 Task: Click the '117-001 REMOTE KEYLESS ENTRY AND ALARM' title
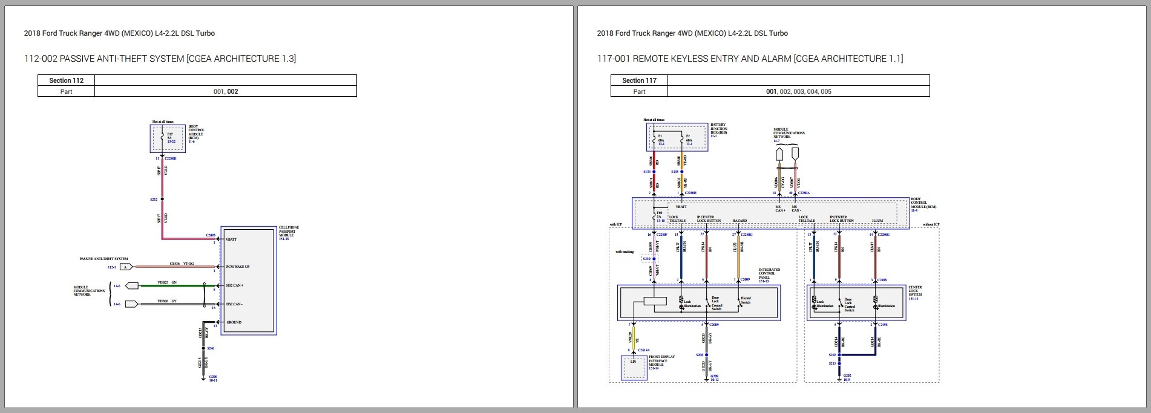pyautogui.click(x=750, y=59)
